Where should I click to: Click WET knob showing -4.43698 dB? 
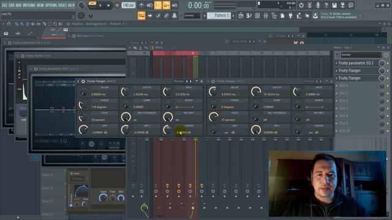(125, 130)
